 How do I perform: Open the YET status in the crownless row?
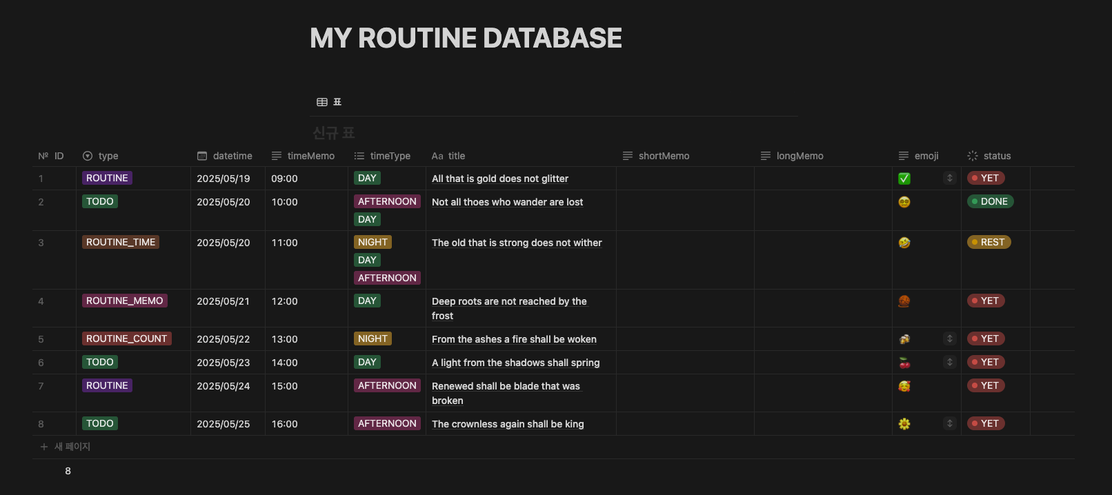pos(986,423)
